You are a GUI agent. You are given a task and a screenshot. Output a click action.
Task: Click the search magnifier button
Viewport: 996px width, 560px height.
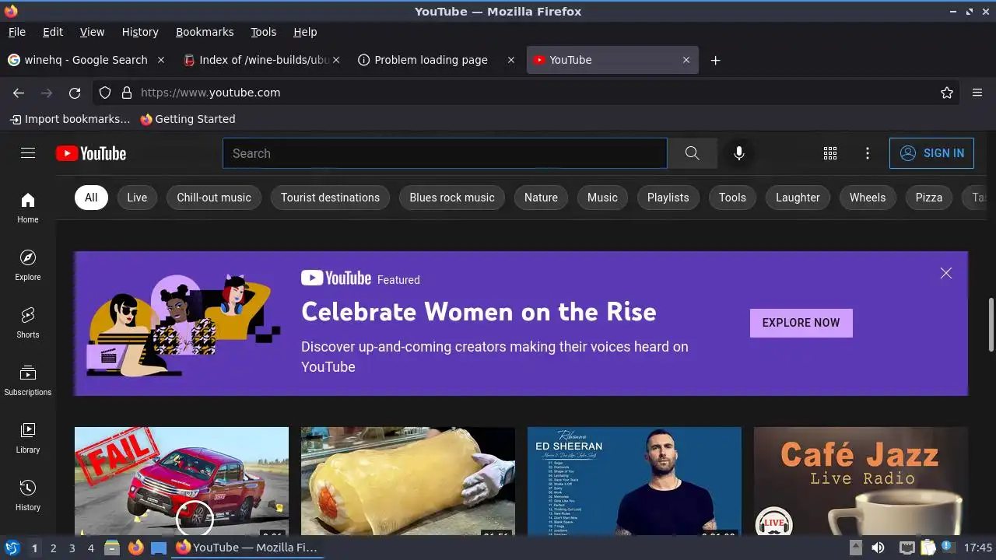coord(692,153)
